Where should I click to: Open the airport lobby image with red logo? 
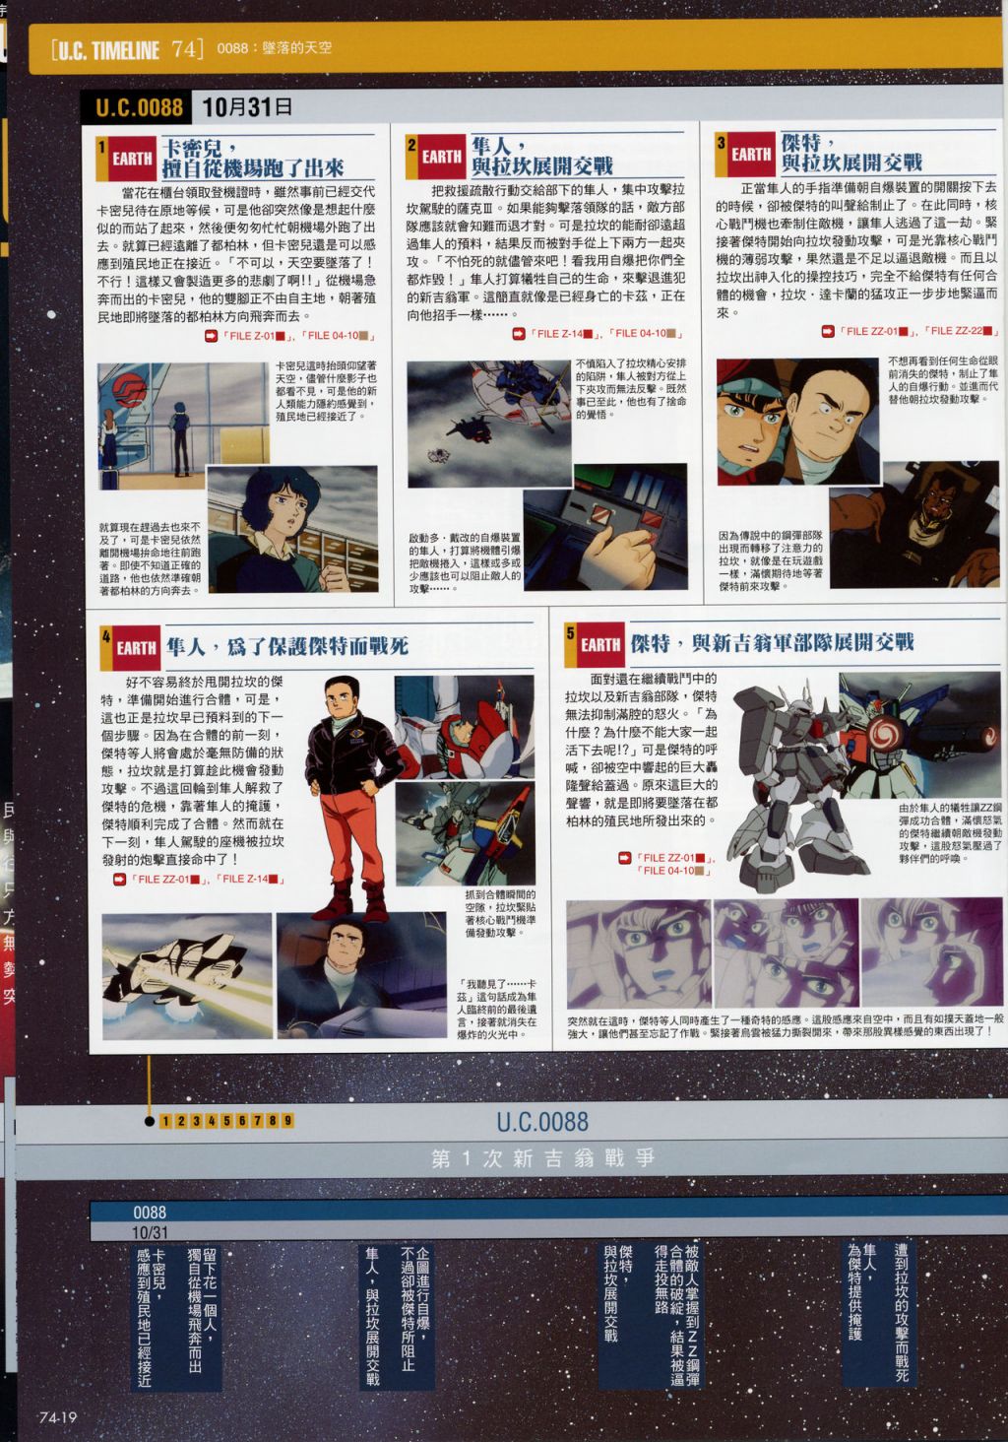(x=183, y=426)
